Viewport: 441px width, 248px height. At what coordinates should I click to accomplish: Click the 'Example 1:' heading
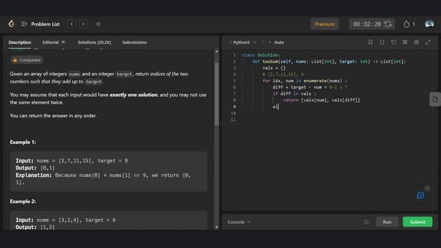coord(23,143)
